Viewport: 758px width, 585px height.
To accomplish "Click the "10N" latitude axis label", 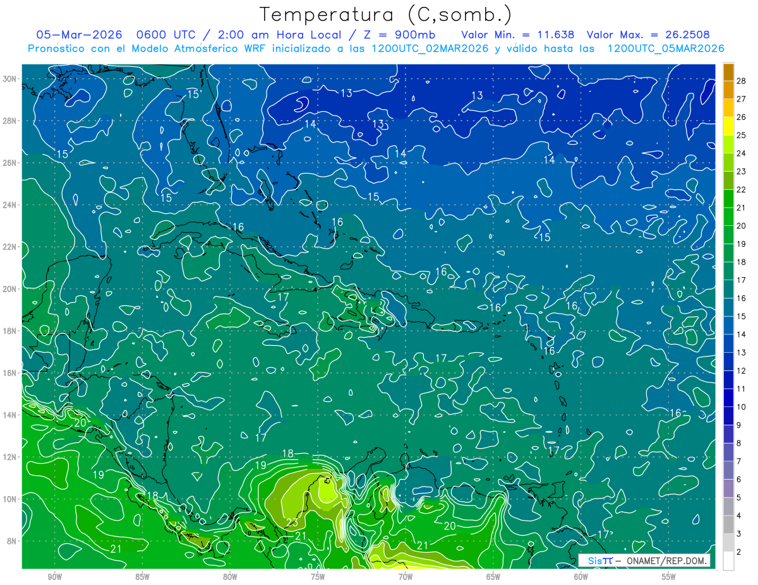I will pyautogui.click(x=11, y=499).
